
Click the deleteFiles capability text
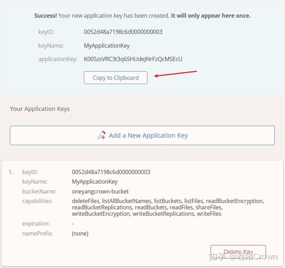point(86,201)
